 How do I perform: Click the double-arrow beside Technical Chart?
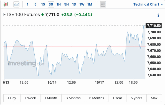[x=162, y=4]
